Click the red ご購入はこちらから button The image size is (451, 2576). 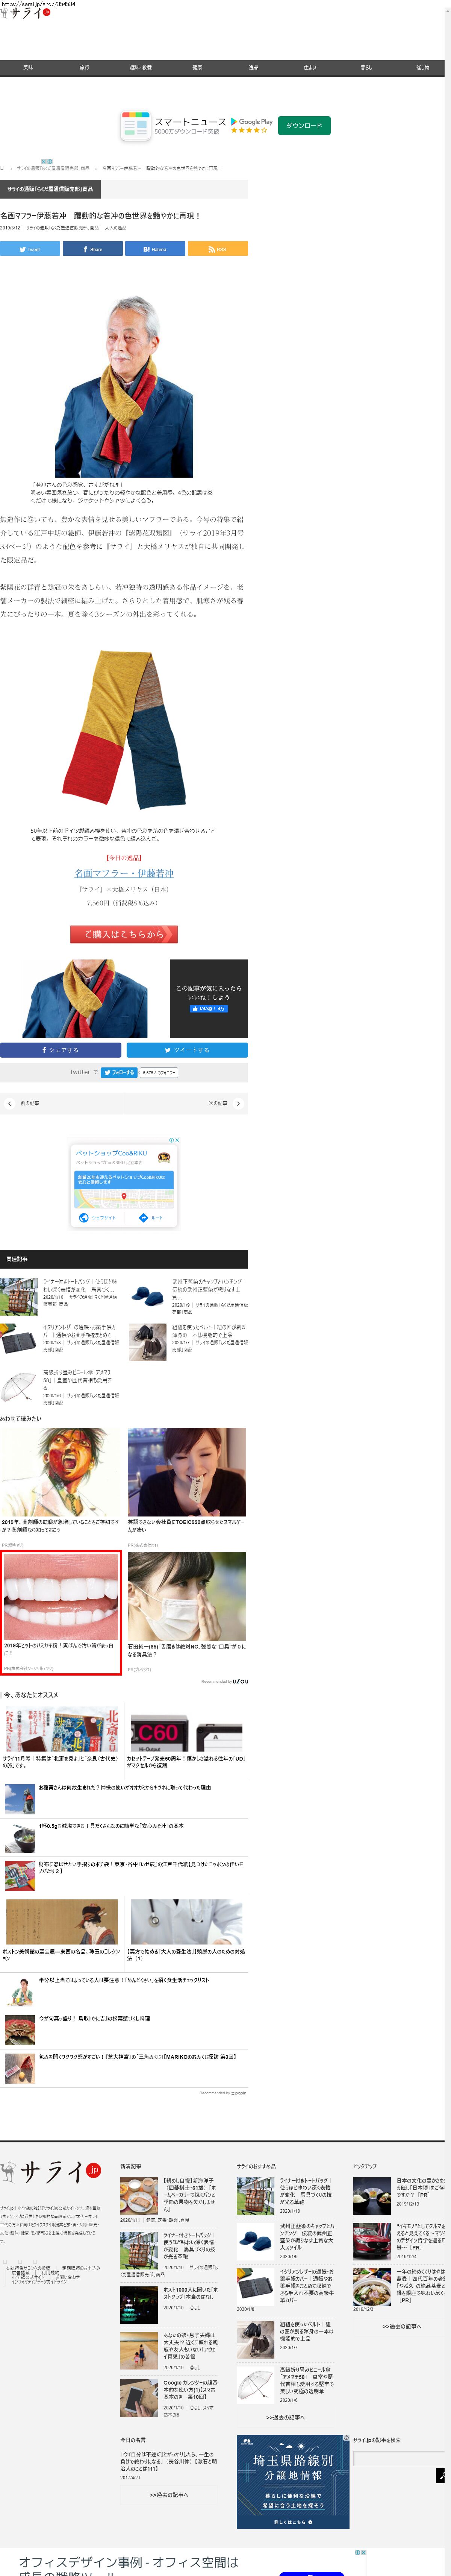(124, 934)
